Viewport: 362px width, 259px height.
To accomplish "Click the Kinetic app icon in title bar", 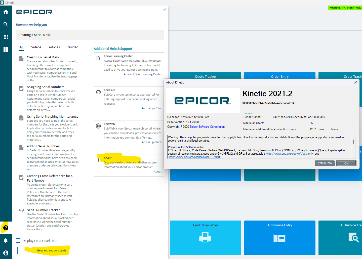I will point(2,3).
